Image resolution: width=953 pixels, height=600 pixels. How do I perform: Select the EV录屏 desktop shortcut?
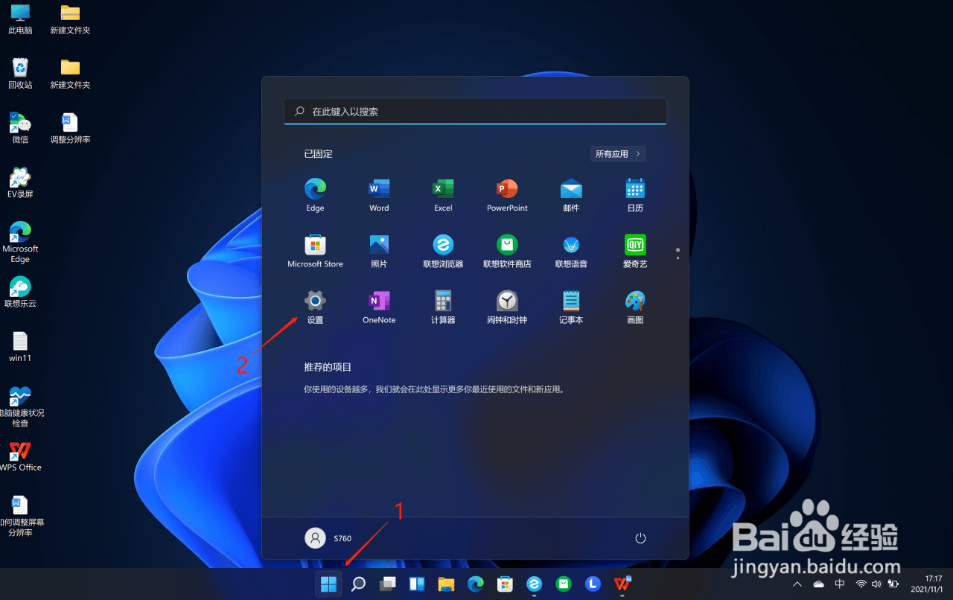tap(20, 183)
